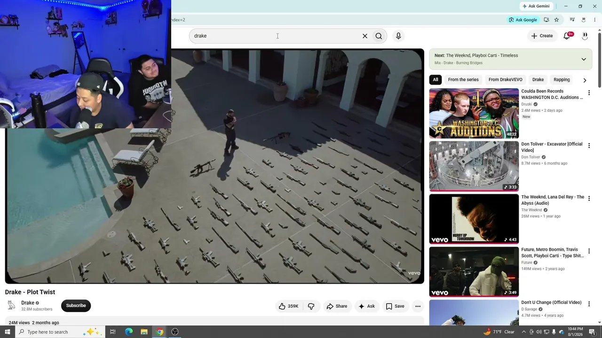Open the browser media controls icon
This screenshot has width=602, height=338.
tap(572, 20)
